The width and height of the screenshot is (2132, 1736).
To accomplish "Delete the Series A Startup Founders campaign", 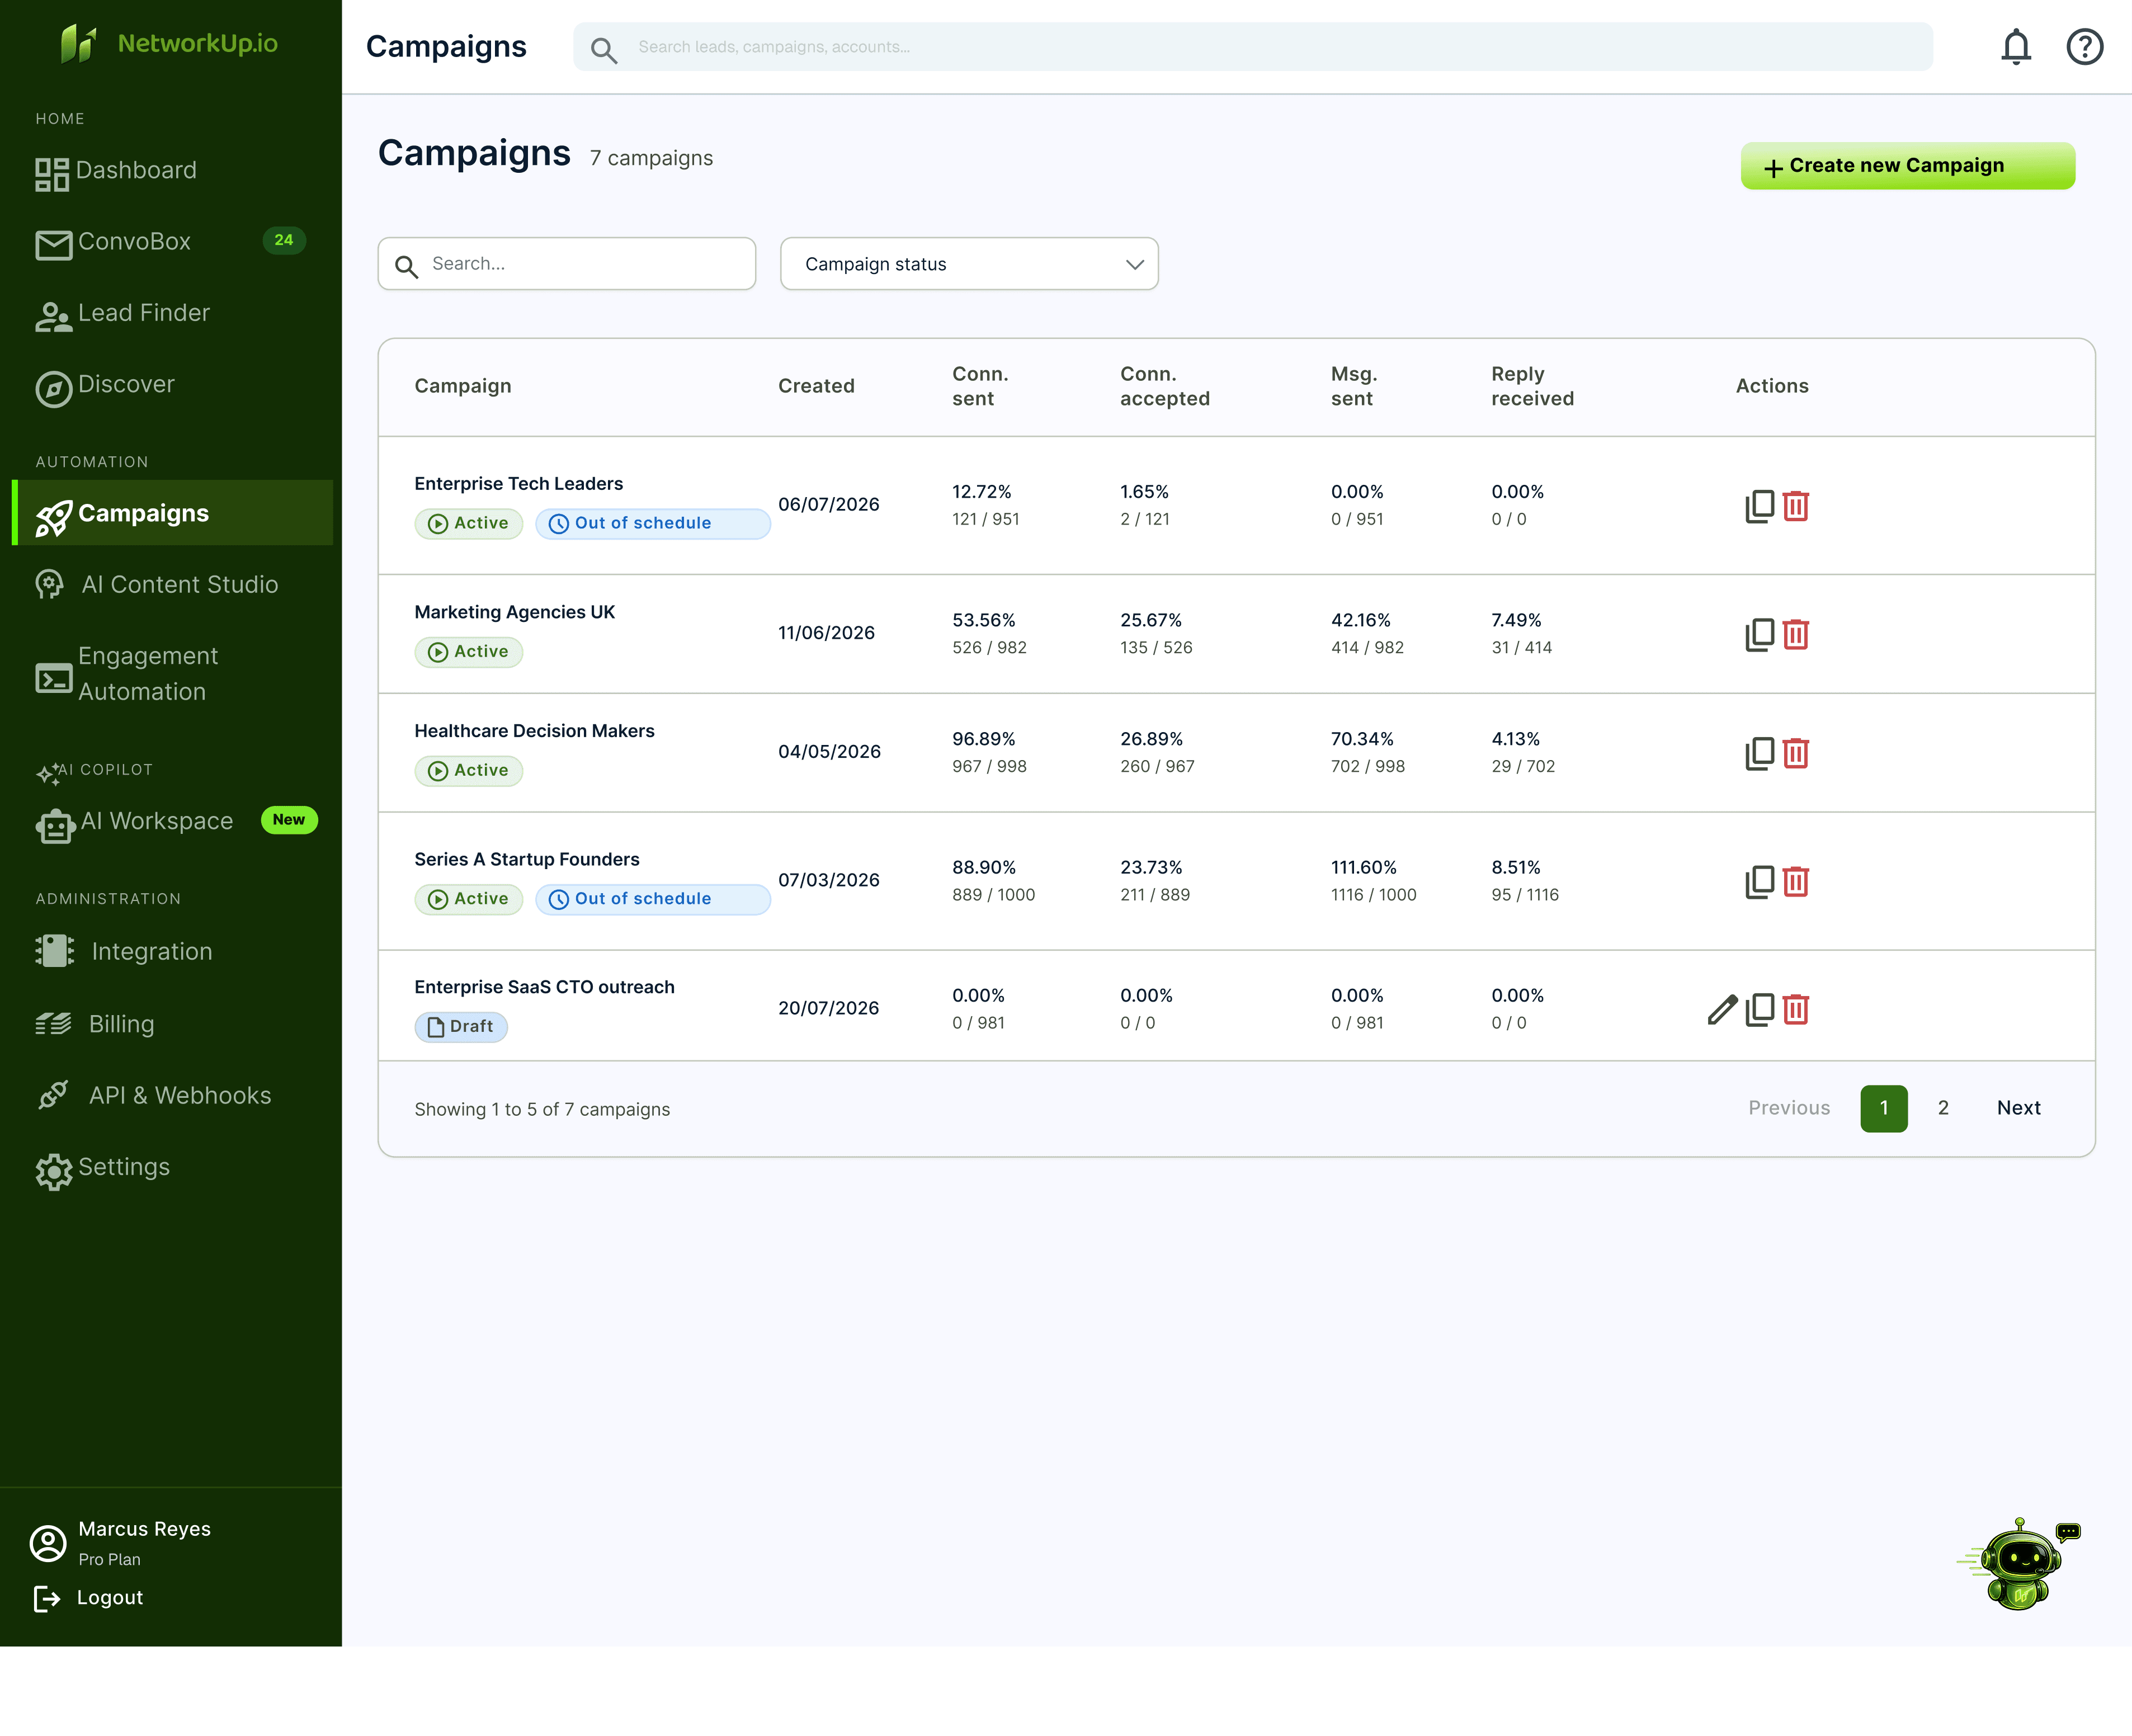I will pyautogui.click(x=1795, y=881).
